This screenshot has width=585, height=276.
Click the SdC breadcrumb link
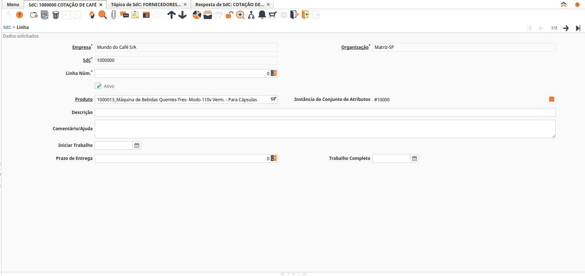pos(7,27)
